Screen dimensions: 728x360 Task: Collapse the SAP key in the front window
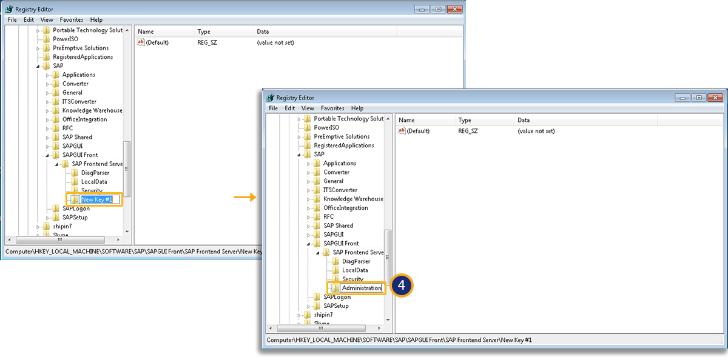[x=299, y=155]
